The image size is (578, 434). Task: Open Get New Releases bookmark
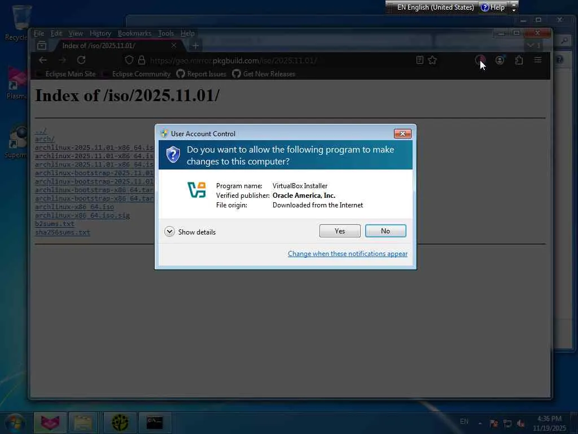(x=264, y=74)
